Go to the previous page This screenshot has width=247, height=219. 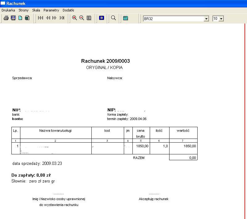pyautogui.click(x=48, y=18)
